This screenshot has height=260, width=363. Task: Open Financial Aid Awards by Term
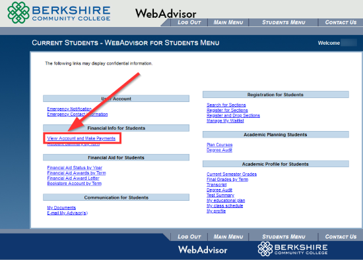pyautogui.click(x=77, y=173)
